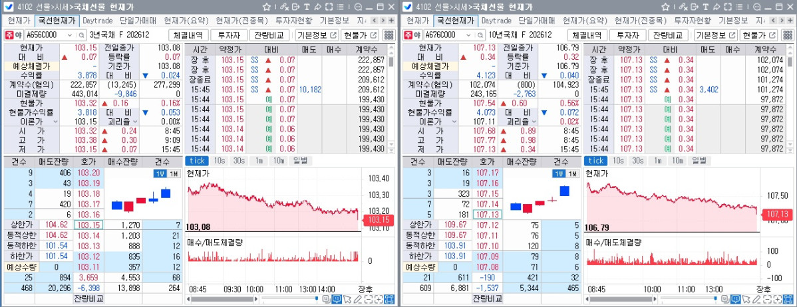
Task: Select the 1M period toggle in left window
Action: [174, 173]
